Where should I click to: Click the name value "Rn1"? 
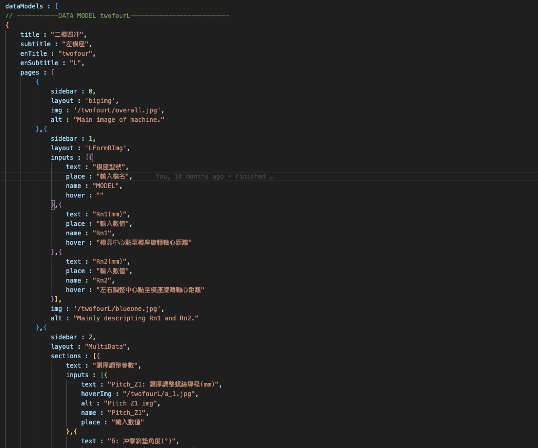(x=102, y=233)
